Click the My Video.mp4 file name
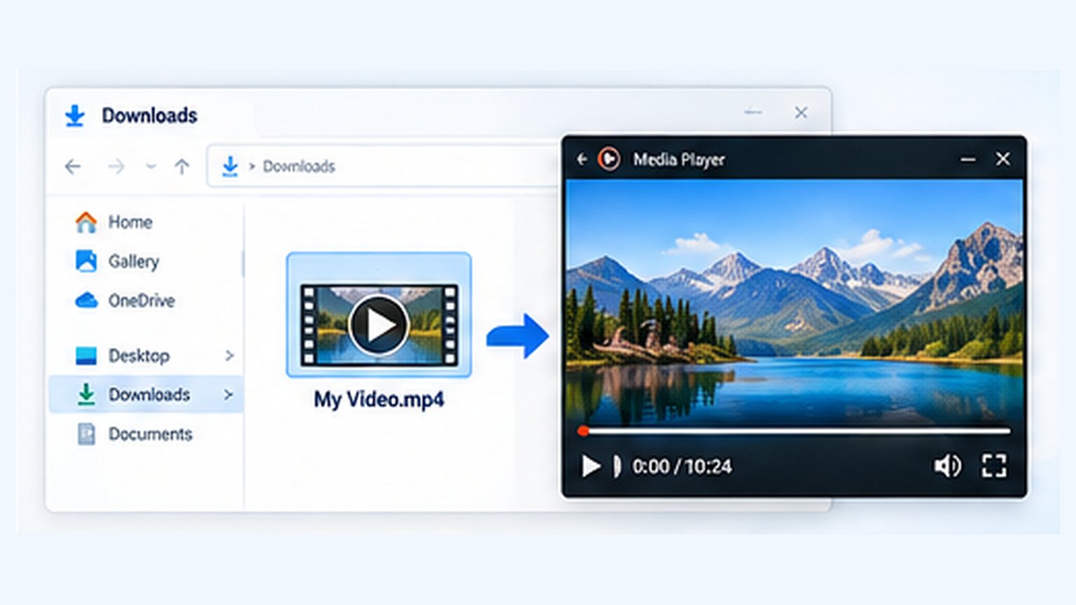Viewport: 1076px width, 605px height. [379, 400]
